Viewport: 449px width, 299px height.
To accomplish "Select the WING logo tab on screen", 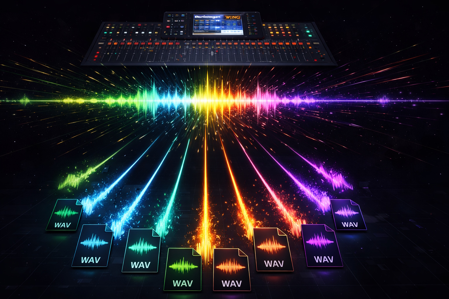I will 233,17.
